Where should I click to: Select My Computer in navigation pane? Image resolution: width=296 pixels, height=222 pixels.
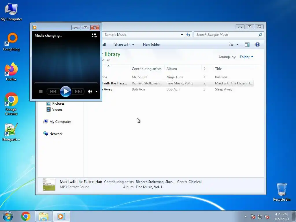57,122
